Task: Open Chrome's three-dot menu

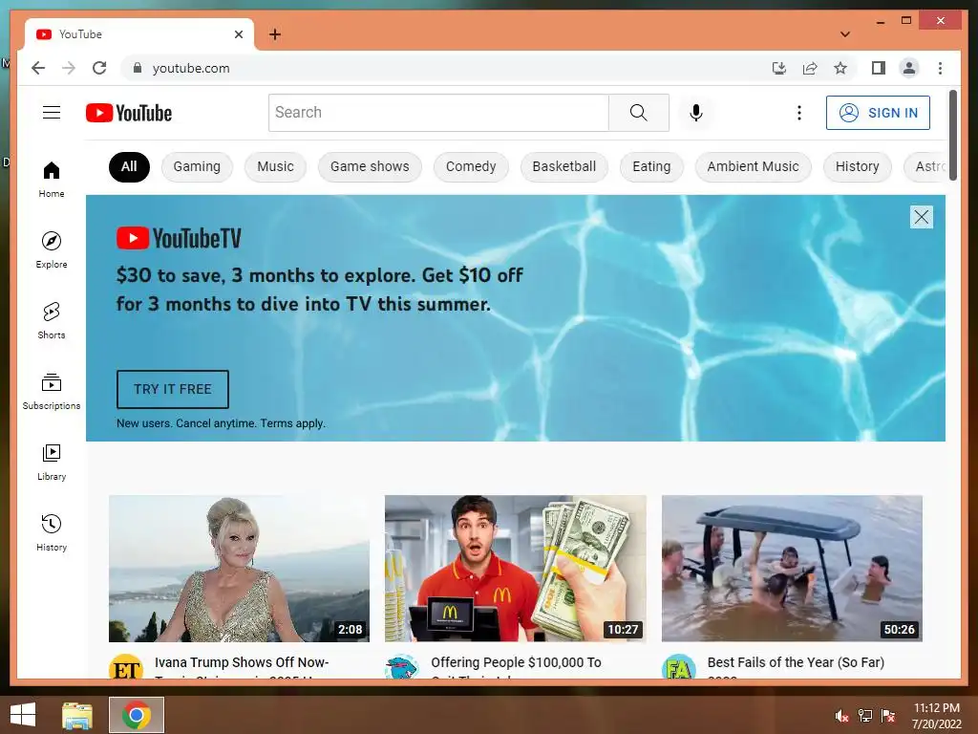Action: coord(940,68)
